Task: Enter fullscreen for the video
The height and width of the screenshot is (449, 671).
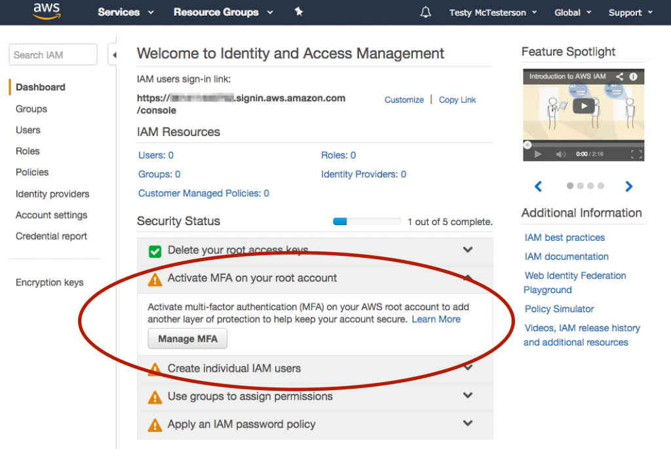Action: pos(636,154)
